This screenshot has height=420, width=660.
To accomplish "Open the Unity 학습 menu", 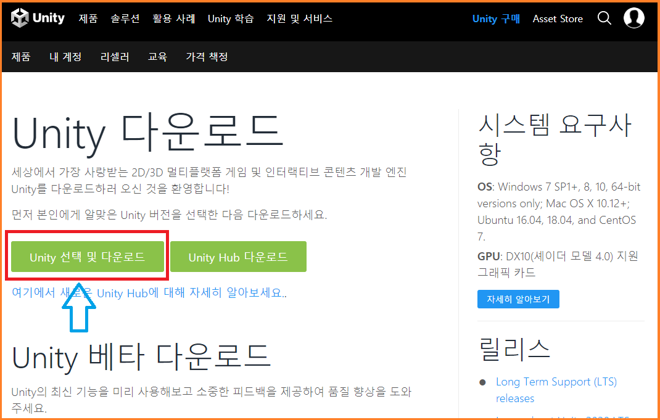I will (x=231, y=19).
